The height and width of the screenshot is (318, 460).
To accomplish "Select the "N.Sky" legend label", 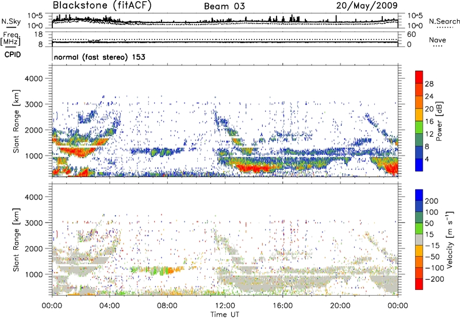I will pos(11,21).
